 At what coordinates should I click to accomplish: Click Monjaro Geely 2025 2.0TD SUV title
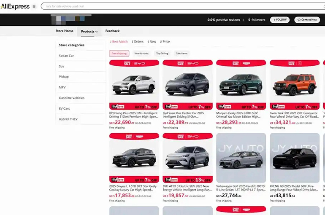[x=238, y=115]
